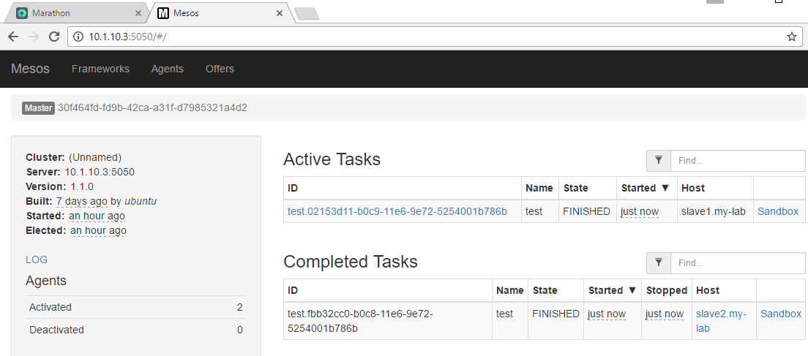Click the Marathon tab favicon

(22, 13)
